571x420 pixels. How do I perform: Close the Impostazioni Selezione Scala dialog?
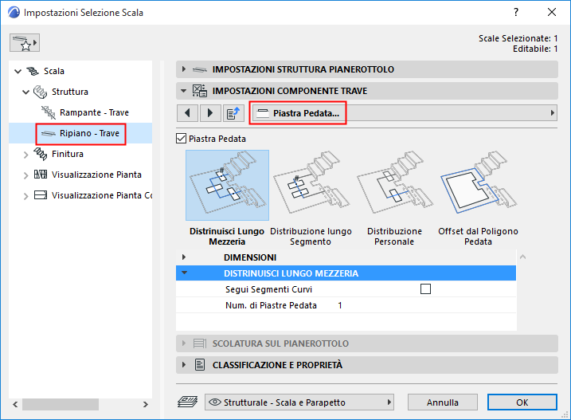[x=552, y=13]
